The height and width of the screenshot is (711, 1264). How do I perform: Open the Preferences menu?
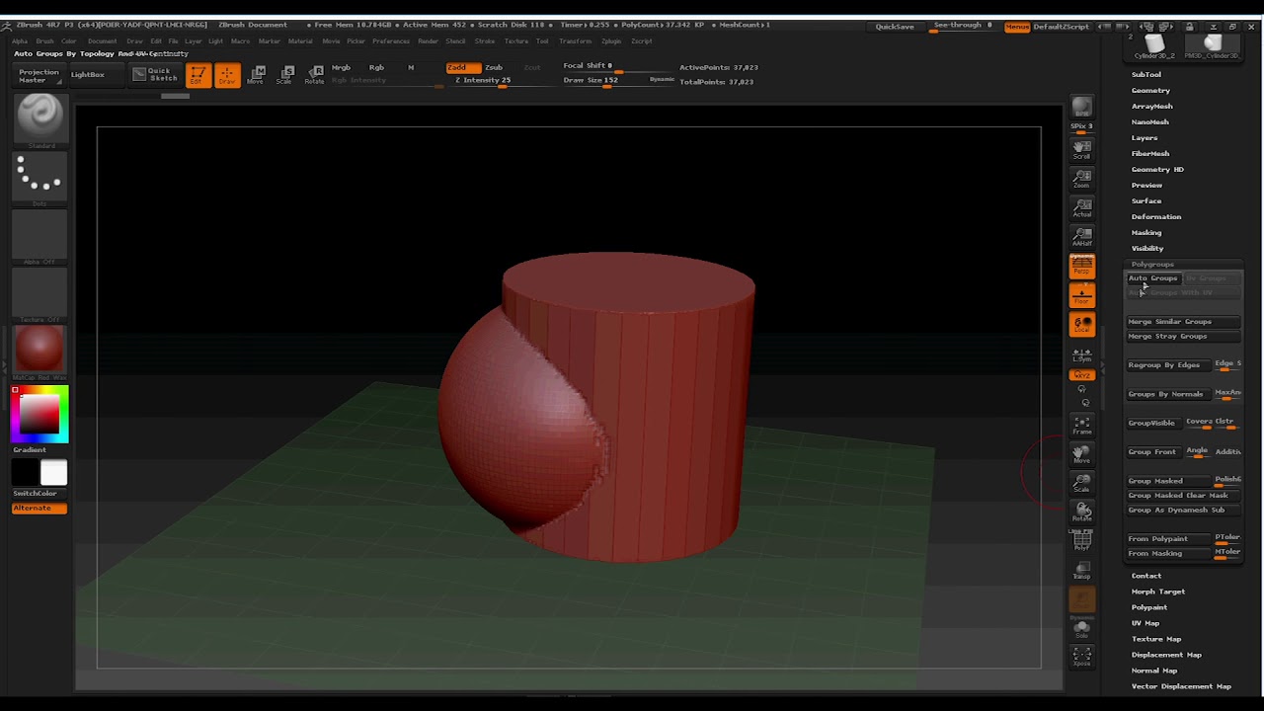[391, 41]
